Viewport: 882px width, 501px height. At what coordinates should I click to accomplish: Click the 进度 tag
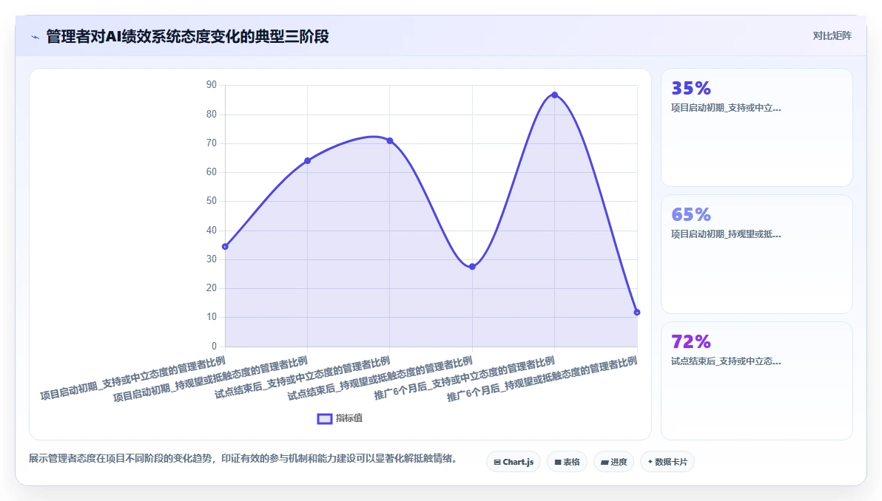[613, 462]
